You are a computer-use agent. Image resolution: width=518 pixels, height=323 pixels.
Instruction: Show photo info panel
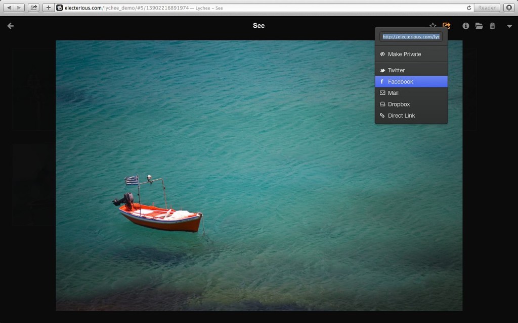click(466, 26)
